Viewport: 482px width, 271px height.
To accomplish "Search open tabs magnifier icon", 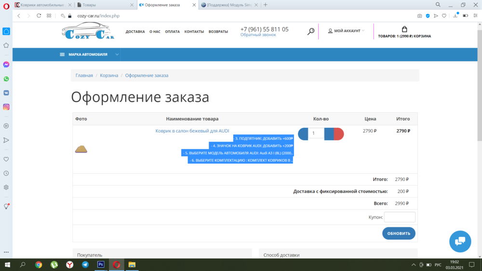I will pos(438,5).
